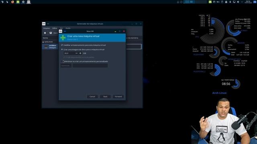This screenshot has height=144, width=257.
Task: Click the disk size field showing 20,0
Action: tap(69, 53)
